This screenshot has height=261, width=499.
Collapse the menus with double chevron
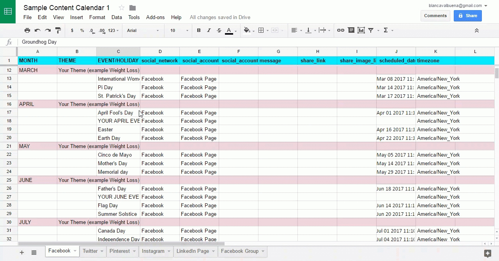[476, 30]
